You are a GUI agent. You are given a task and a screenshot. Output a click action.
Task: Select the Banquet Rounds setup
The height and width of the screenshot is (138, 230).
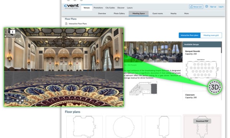(x=192, y=51)
